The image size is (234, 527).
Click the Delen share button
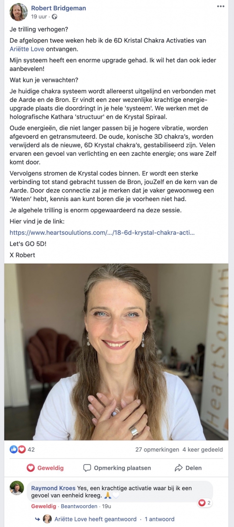188,468
